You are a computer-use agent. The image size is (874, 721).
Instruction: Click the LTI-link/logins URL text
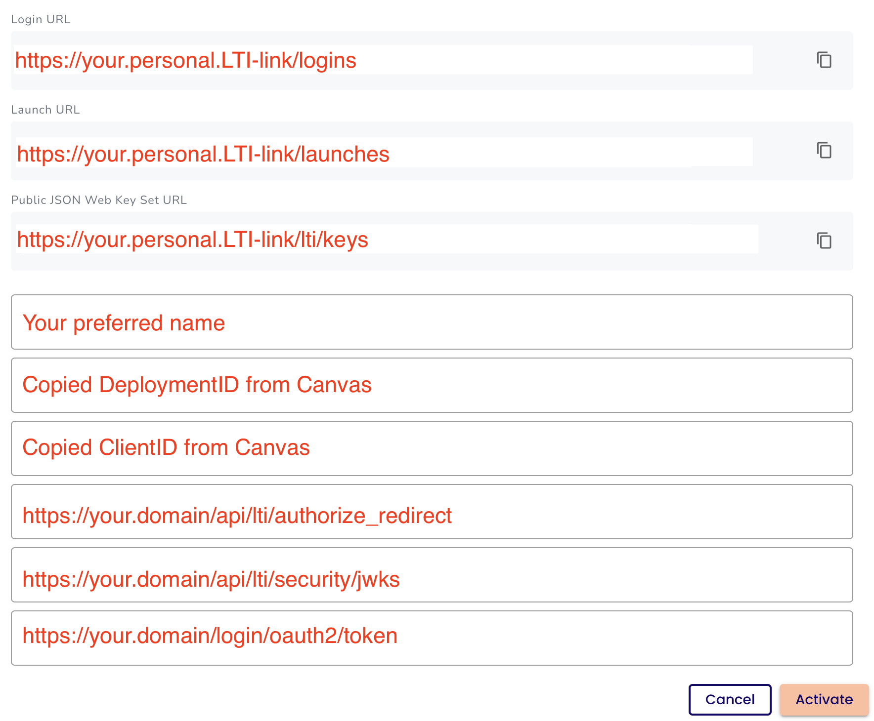pos(185,60)
